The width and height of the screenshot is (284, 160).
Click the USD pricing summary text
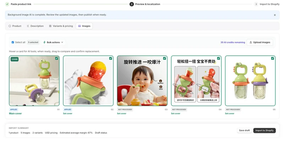tap(51, 133)
